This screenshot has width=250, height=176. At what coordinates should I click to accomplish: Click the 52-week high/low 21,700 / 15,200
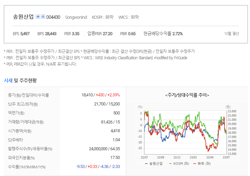click(107, 104)
